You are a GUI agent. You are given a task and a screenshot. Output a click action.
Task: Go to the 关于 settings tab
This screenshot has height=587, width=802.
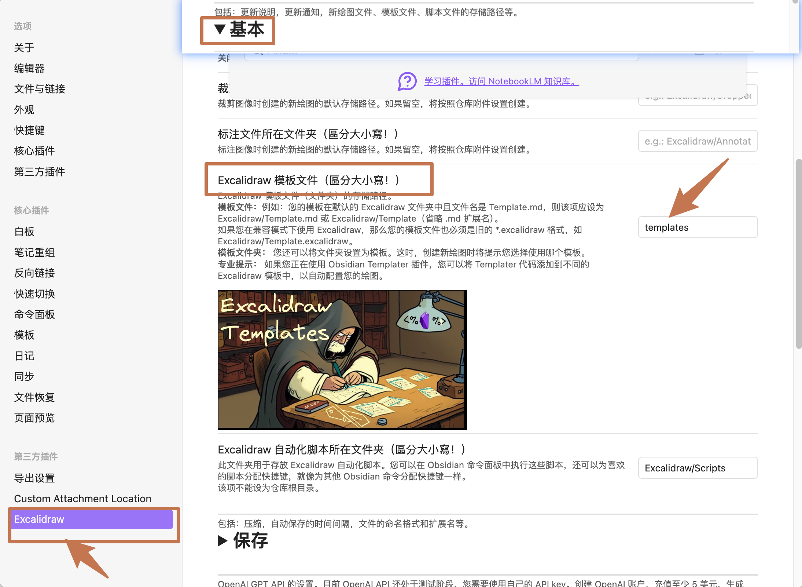tap(24, 48)
